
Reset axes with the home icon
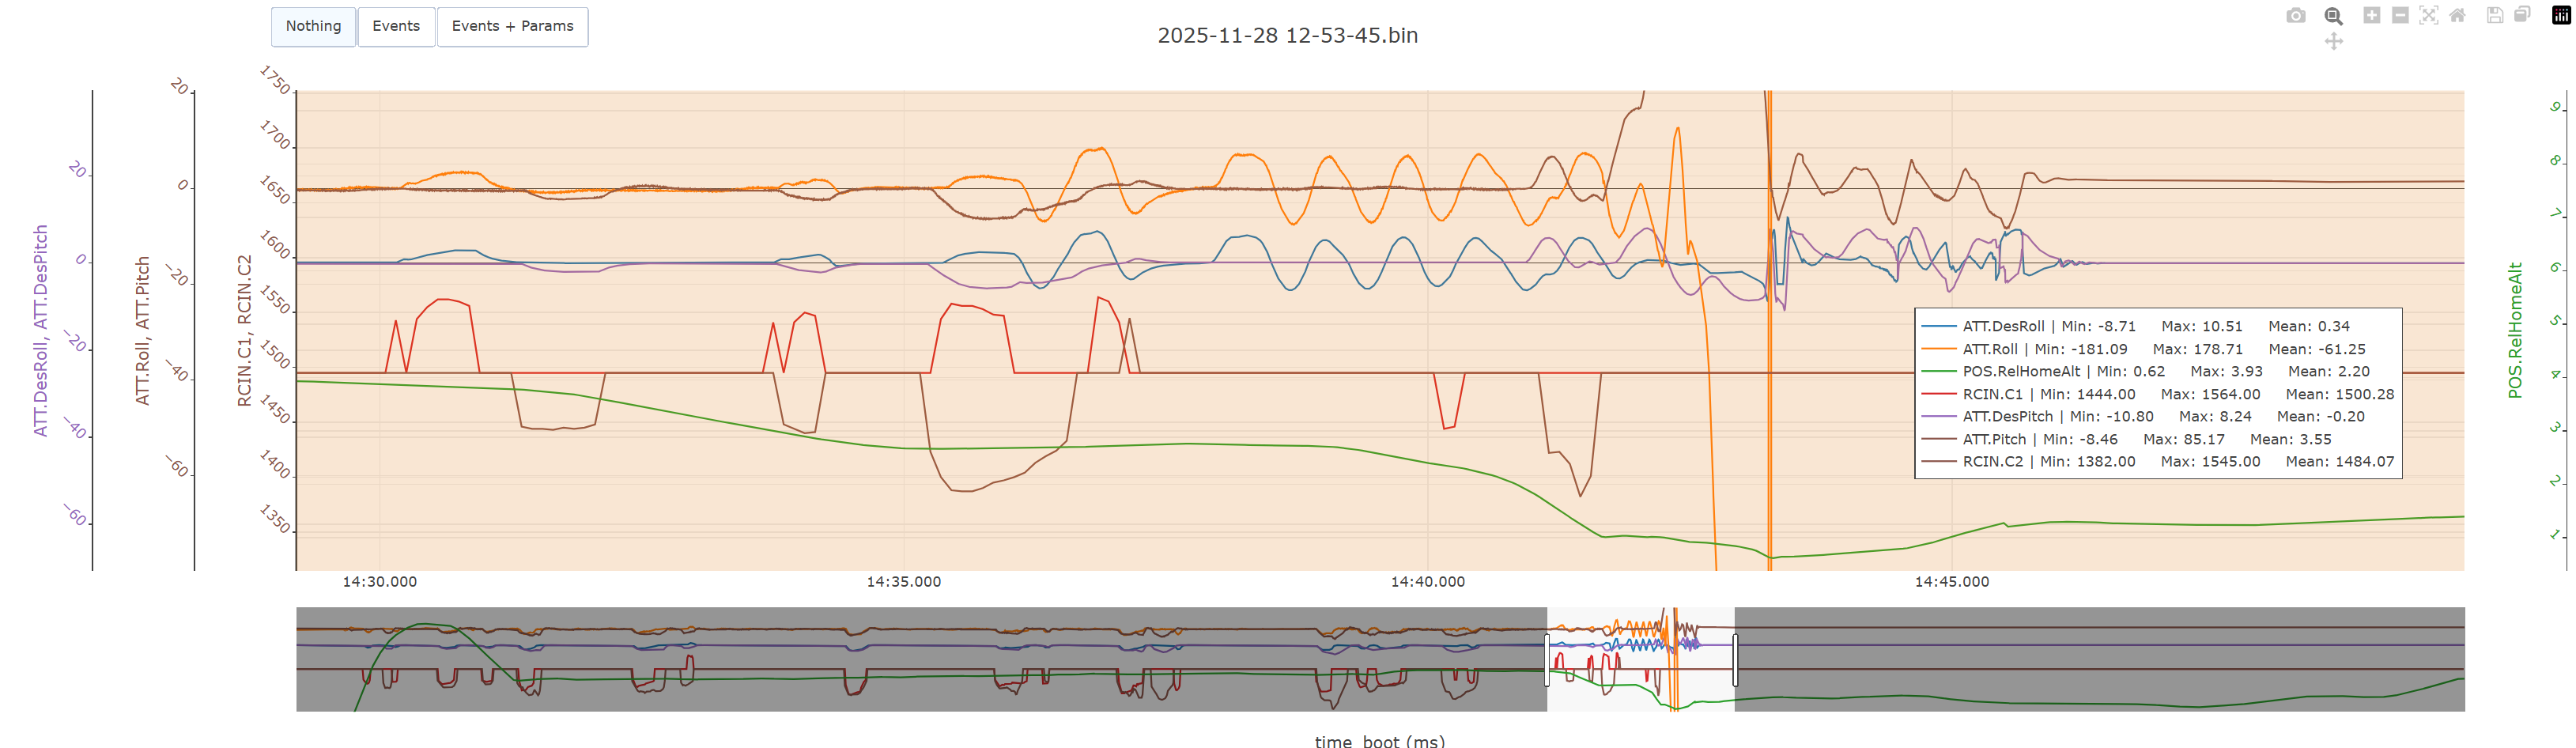point(2457,16)
